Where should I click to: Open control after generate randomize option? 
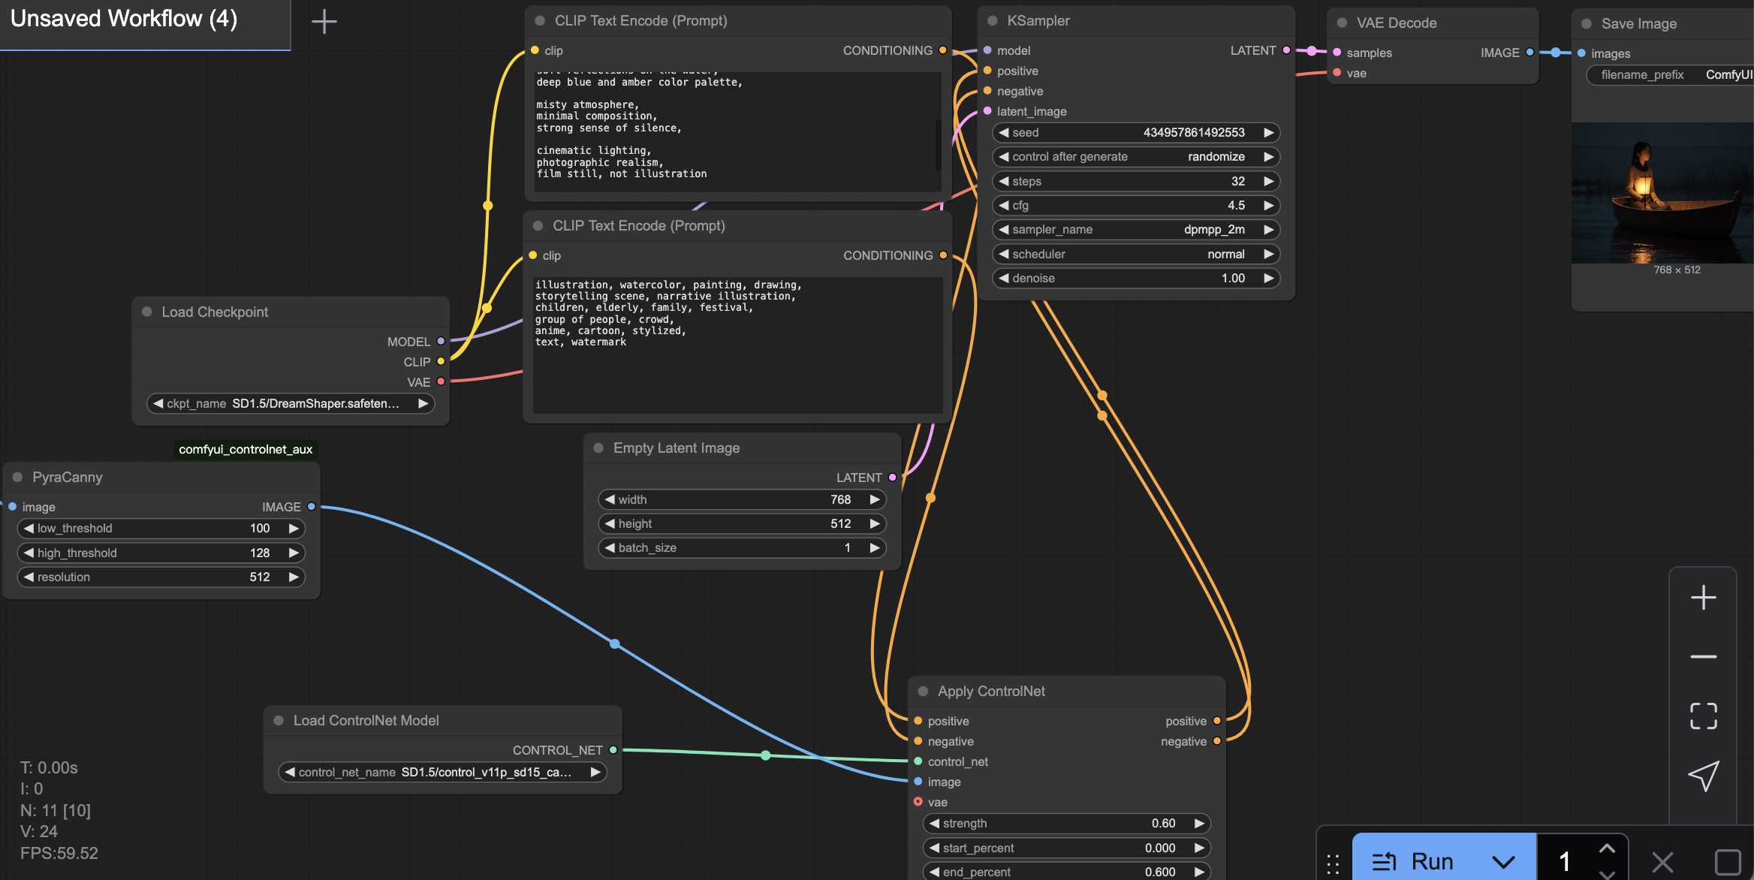(x=1135, y=157)
